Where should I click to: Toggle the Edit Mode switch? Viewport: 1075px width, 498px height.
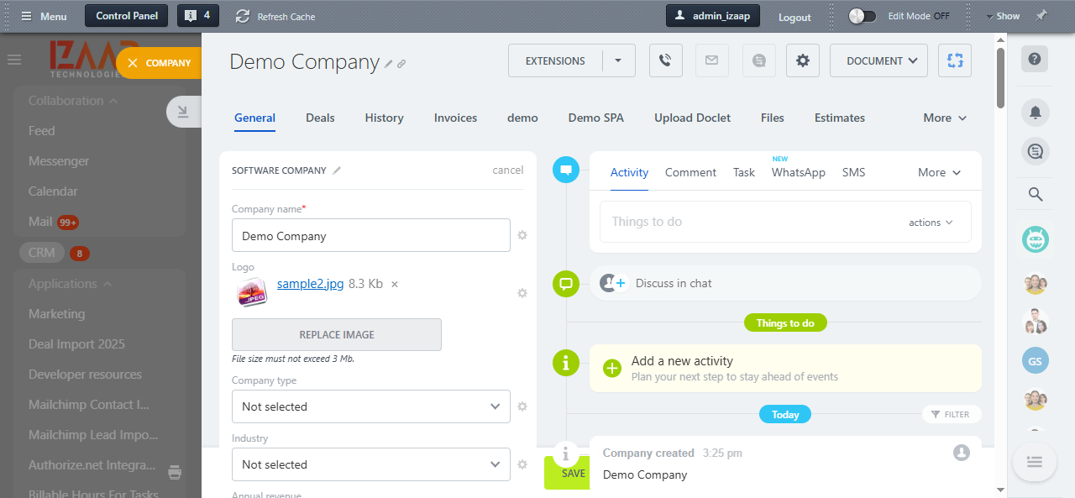click(862, 16)
